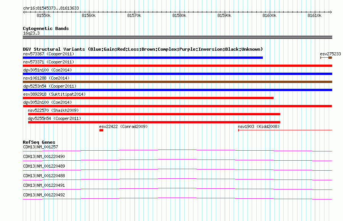Click the nsv1061288 (Coe2014) label
Image resolution: width=343 pixels, height=221 pixels.
pos(46,78)
